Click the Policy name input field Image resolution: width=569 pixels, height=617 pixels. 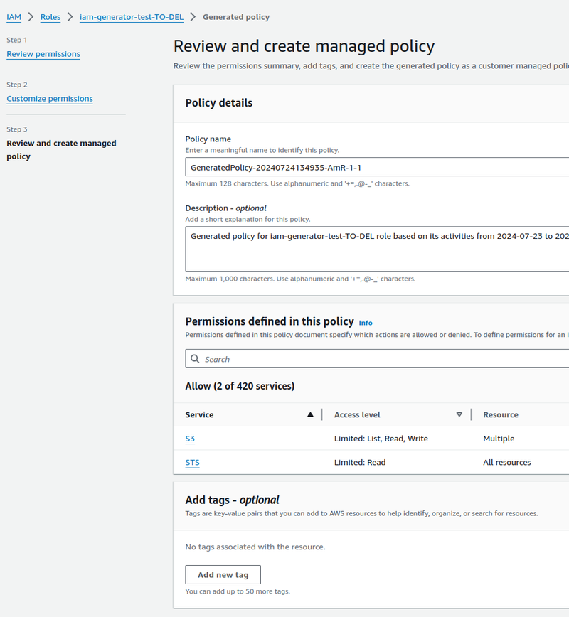pos(377,167)
